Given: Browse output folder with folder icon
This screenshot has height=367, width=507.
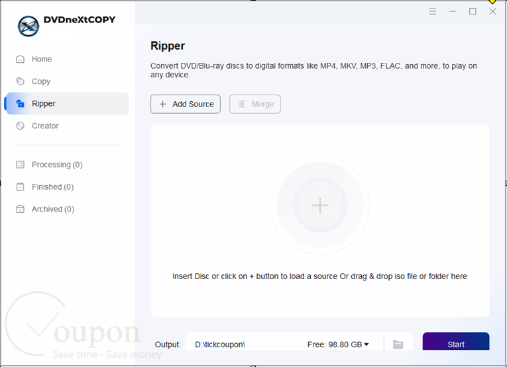Looking at the screenshot, I should tap(398, 345).
